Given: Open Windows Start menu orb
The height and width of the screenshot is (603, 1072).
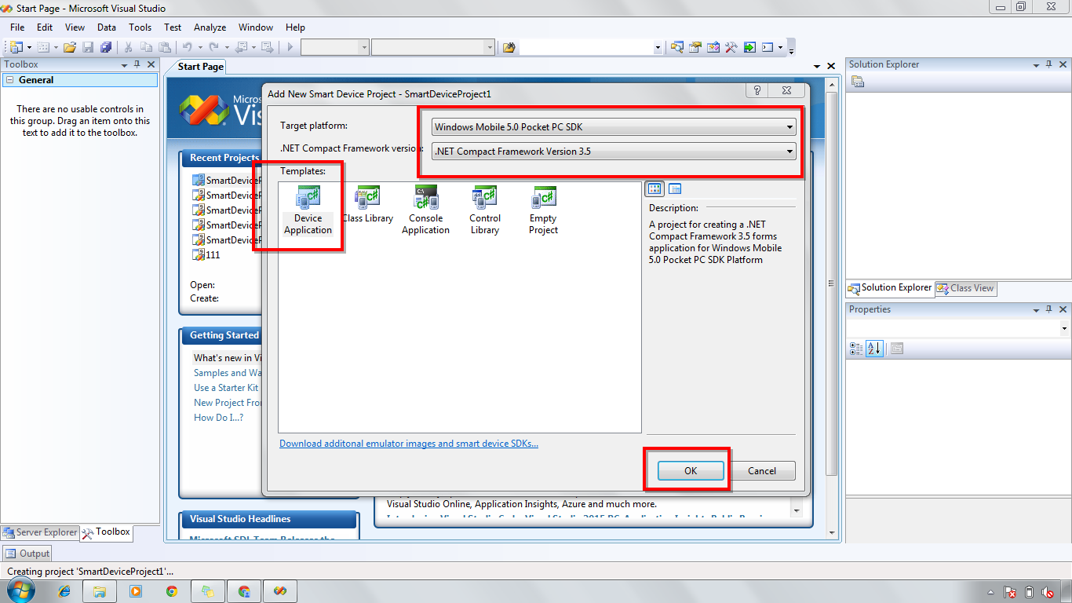Looking at the screenshot, I should [21, 591].
